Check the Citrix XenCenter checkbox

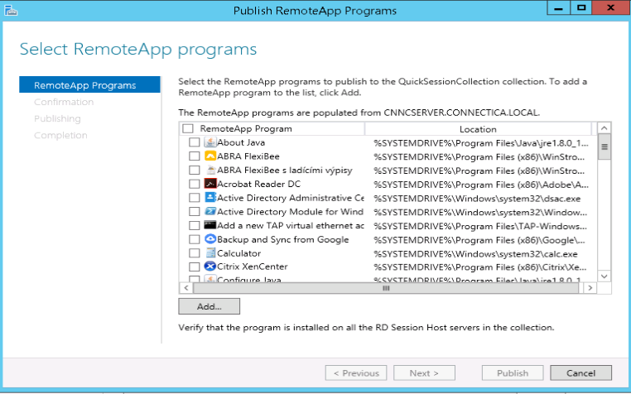click(195, 267)
